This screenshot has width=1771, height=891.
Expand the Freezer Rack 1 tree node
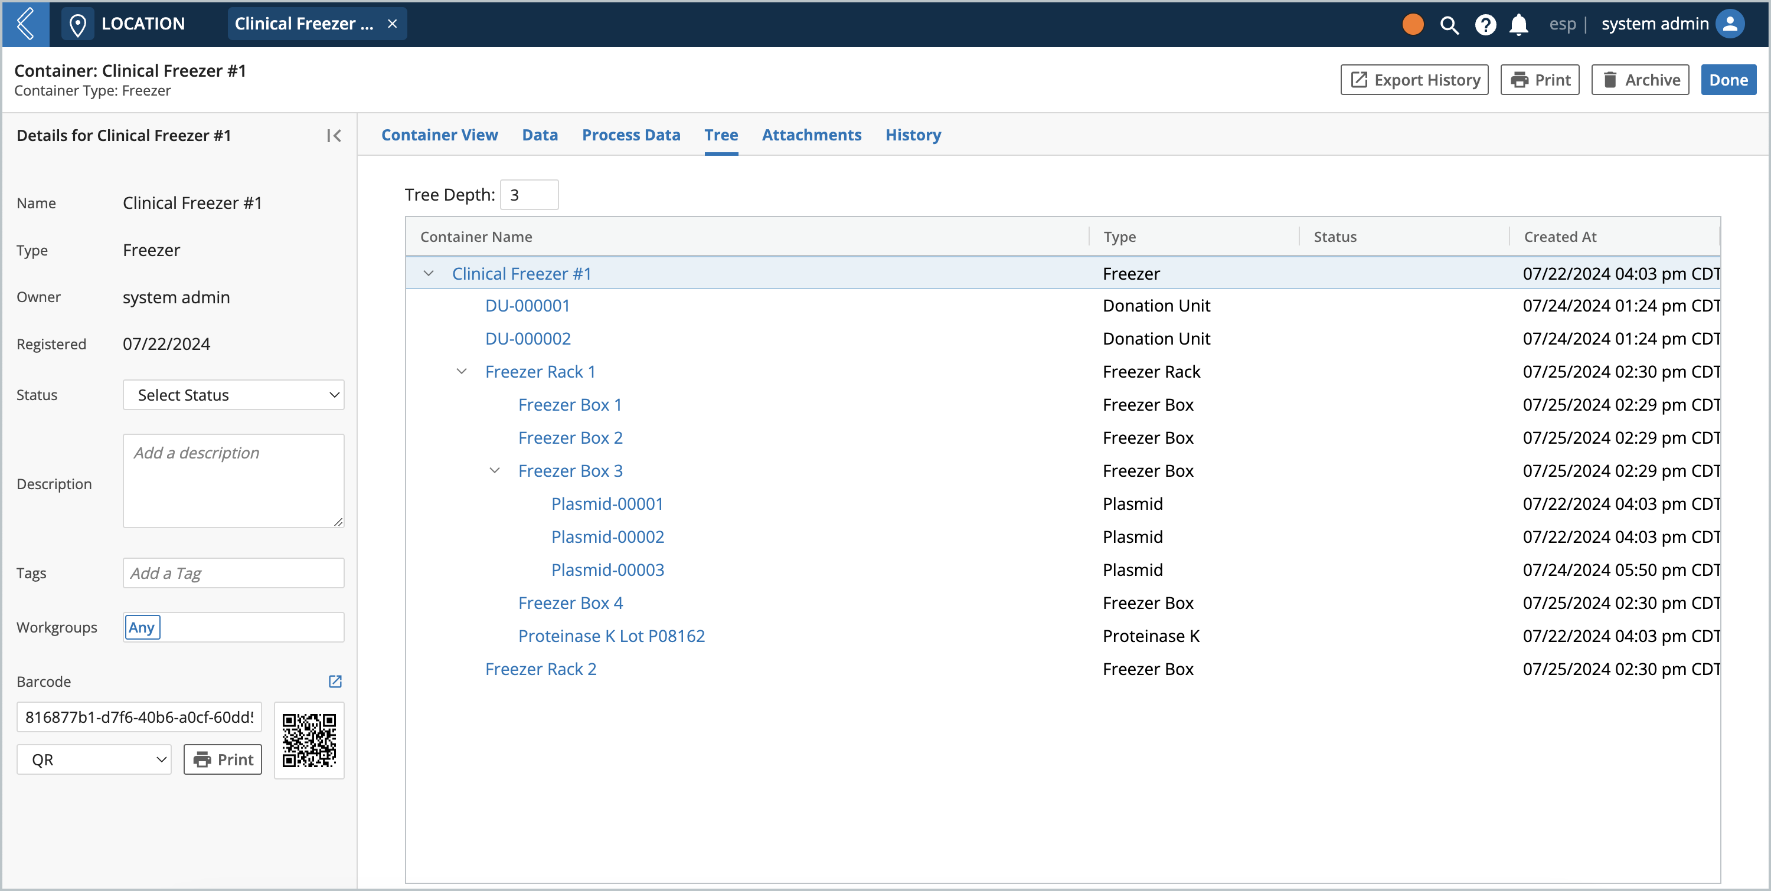pyautogui.click(x=462, y=371)
